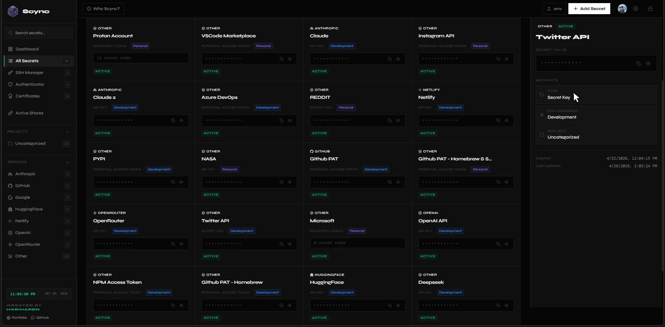Copy the Deepseek API key
665x327 pixels.
[x=498, y=306]
